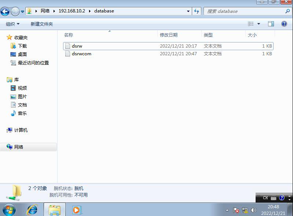This screenshot has height=216, width=293.
Task: Click the file name dsrw
Action: tap(77, 46)
